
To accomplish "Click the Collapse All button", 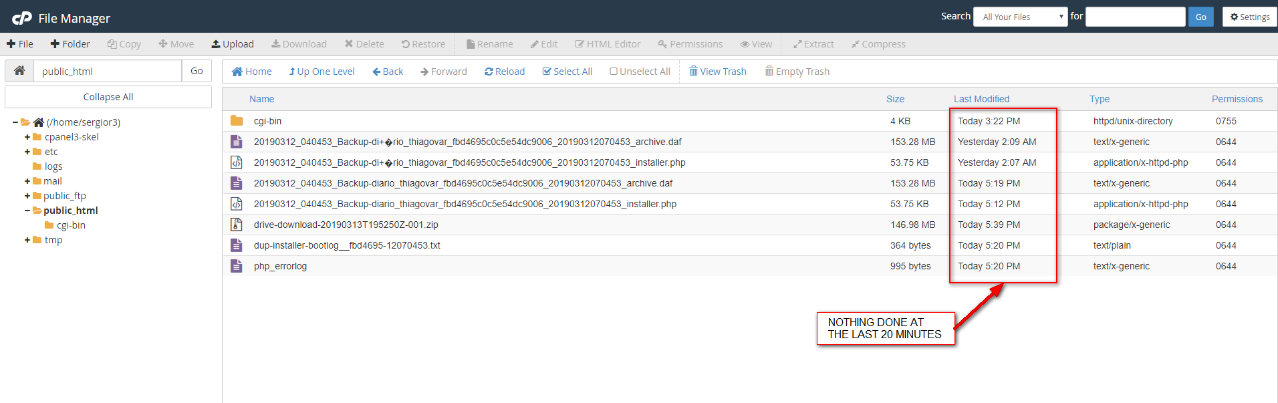I will coord(108,97).
